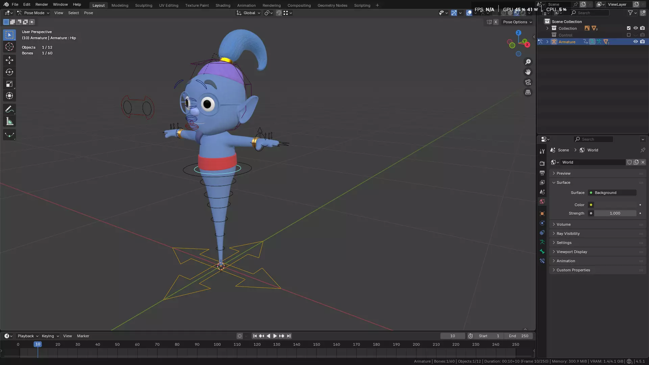Open the Pose menu in the viewport header
649x365 pixels.
(89, 13)
